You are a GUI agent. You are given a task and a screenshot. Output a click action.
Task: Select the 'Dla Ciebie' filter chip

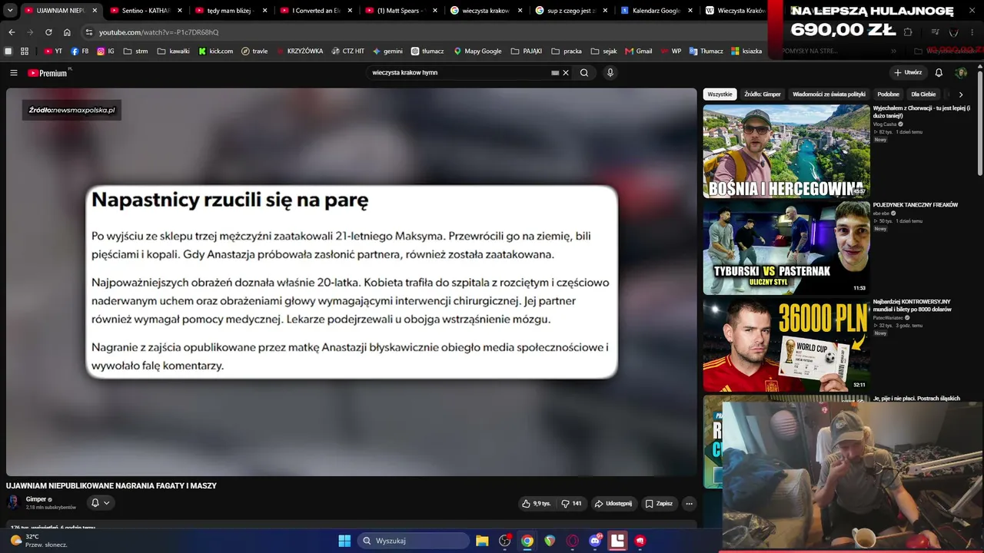coord(923,94)
